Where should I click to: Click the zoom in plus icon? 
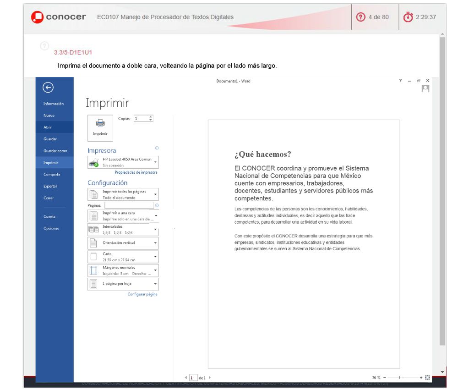(421, 378)
